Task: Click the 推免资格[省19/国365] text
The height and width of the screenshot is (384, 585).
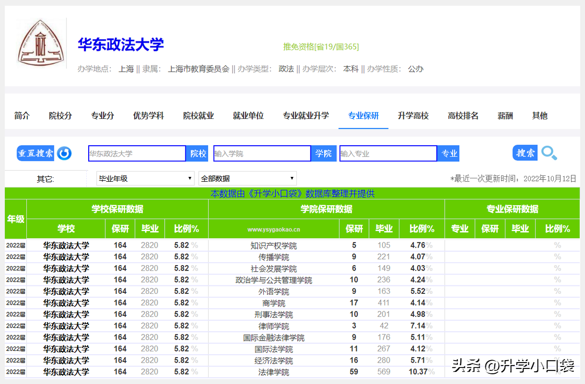Action: coord(321,47)
